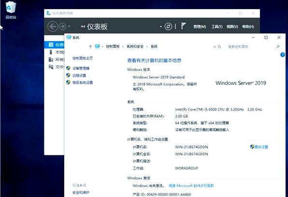This screenshot has height=197, width=288.
Task: Click Windows Server 2019 Standard text
Action: 158,77
